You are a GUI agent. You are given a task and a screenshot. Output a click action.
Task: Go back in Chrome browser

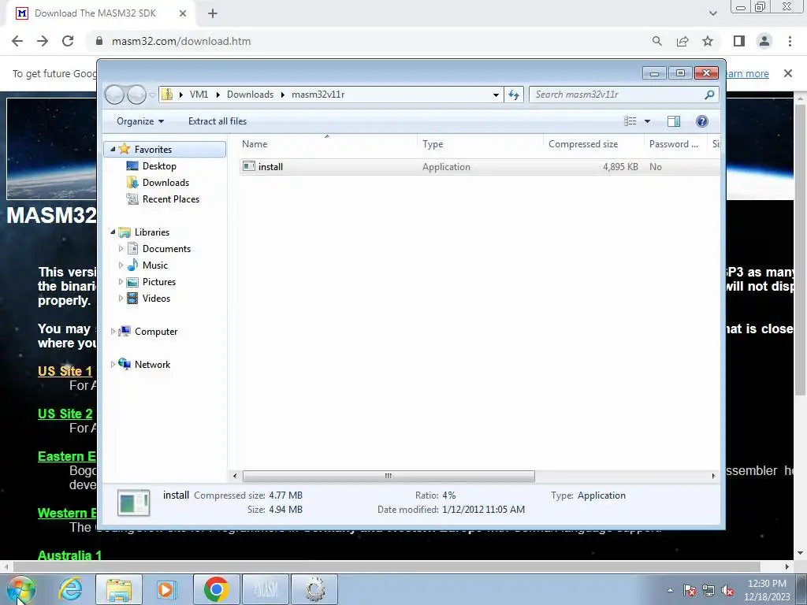pyautogui.click(x=17, y=41)
